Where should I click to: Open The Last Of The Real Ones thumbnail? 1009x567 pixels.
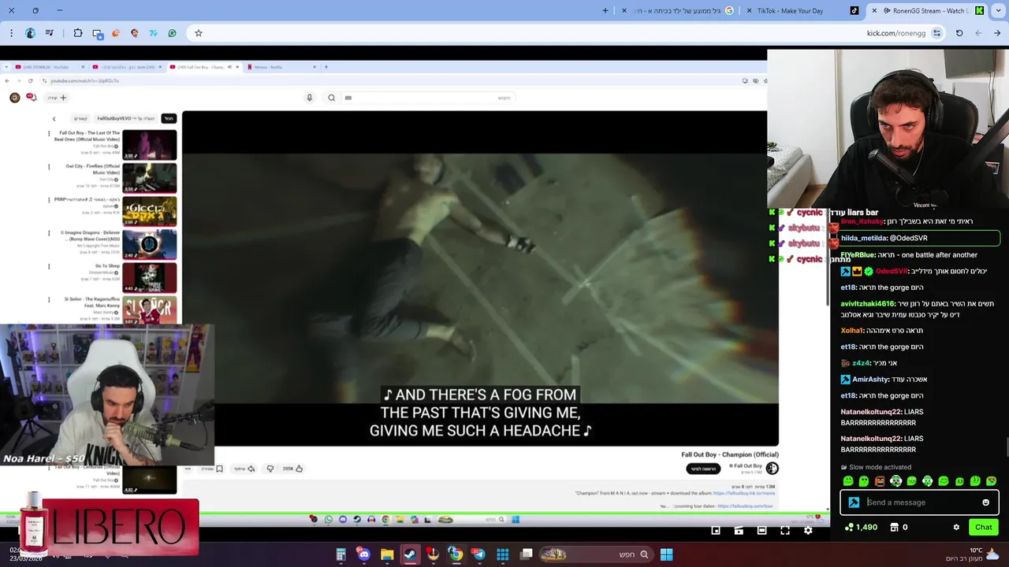coord(149,145)
